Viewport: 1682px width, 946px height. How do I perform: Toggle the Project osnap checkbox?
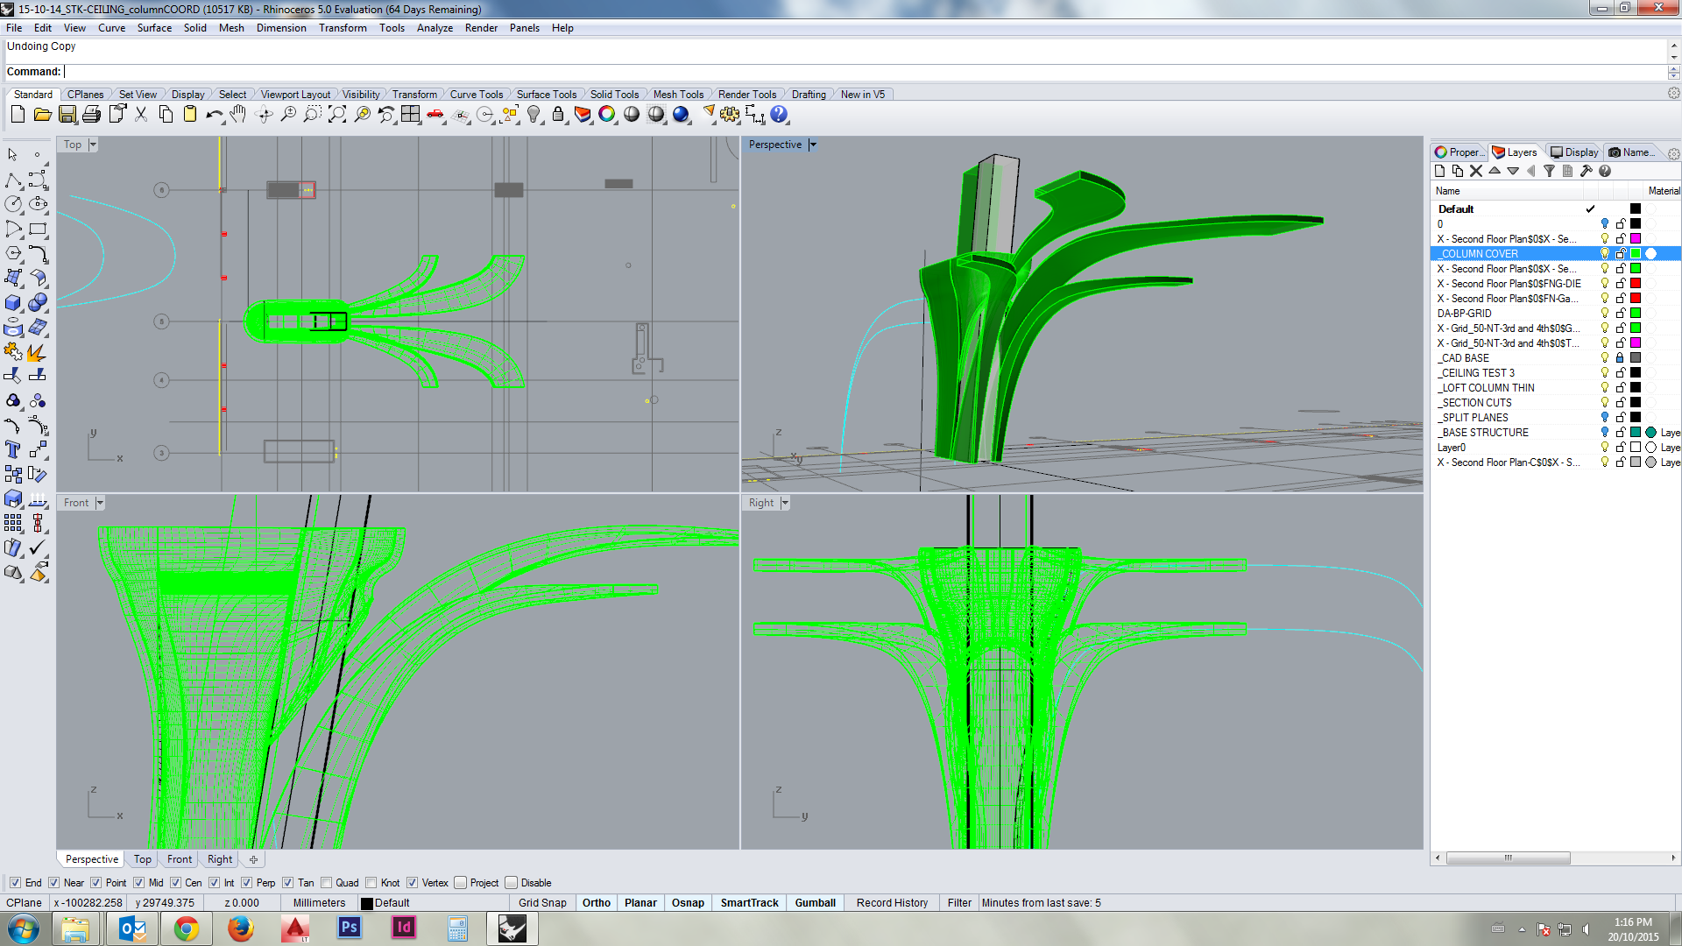click(x=460, y=883)
